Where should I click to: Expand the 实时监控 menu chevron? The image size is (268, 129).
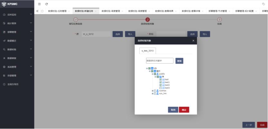(x=31, y=15)
